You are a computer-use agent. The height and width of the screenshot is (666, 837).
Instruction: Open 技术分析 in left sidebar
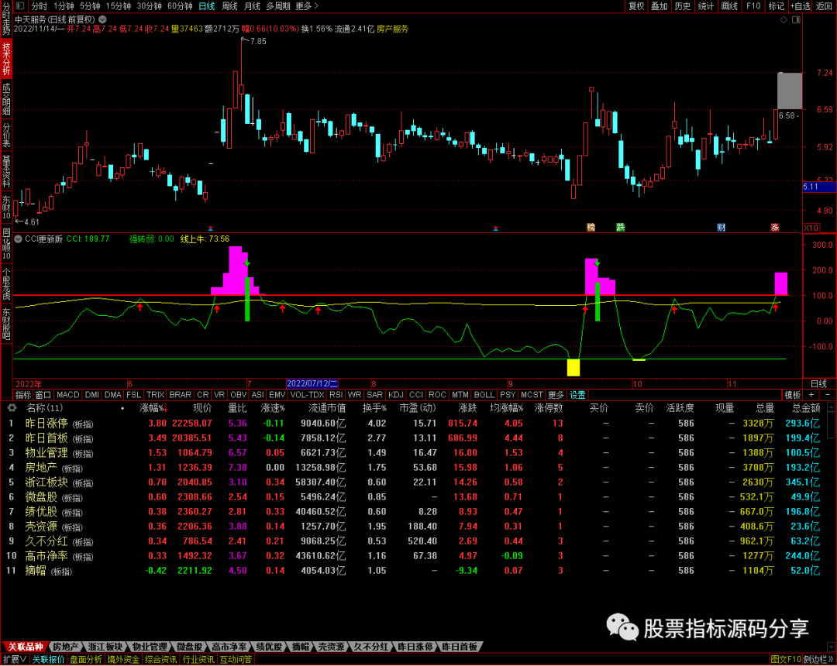coord(6,58)
